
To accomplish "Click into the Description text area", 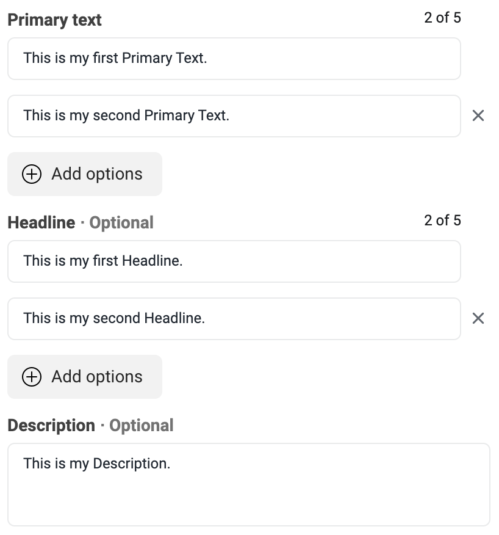I will point(249,484).
